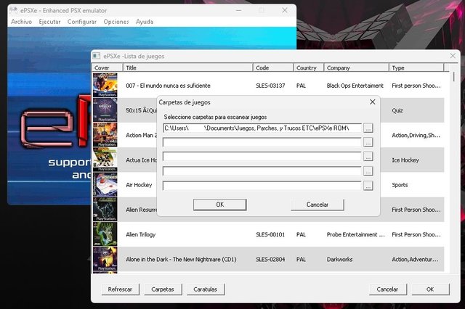The width and height of the screenshot is (465, 309).
Task: Sort game list by Country column
Action: [308, 67]
